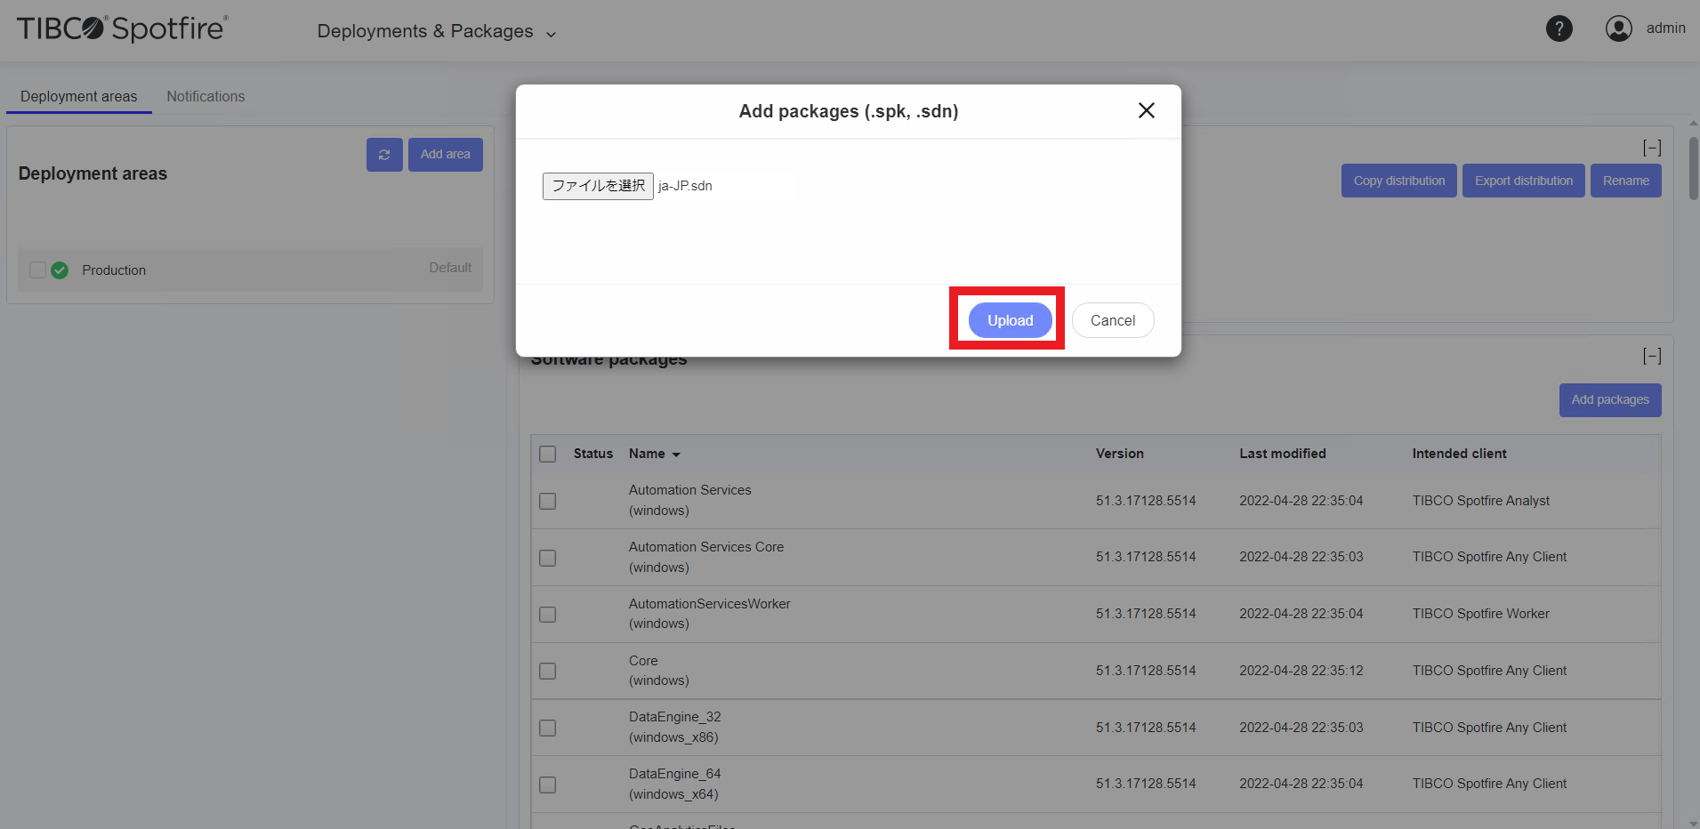Open Deployments & Packages dropdown menu

437,31
